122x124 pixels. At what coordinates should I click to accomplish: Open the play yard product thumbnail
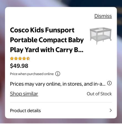click(101, 36)
